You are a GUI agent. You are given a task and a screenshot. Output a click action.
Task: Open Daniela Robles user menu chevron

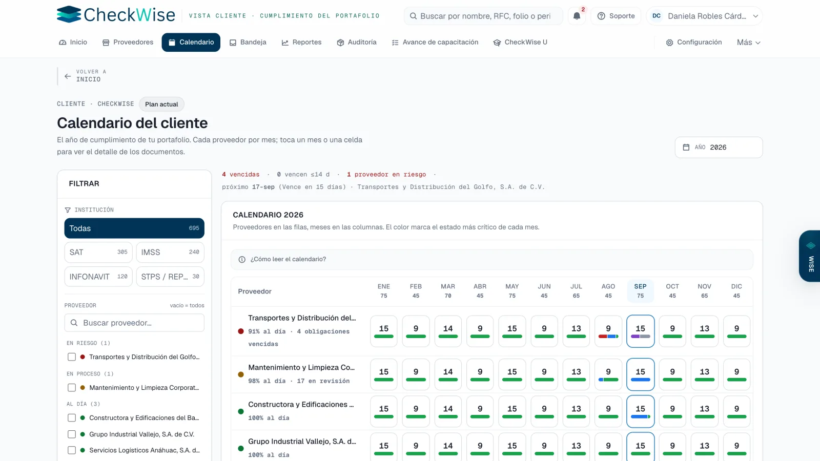(x=755, y=16)
